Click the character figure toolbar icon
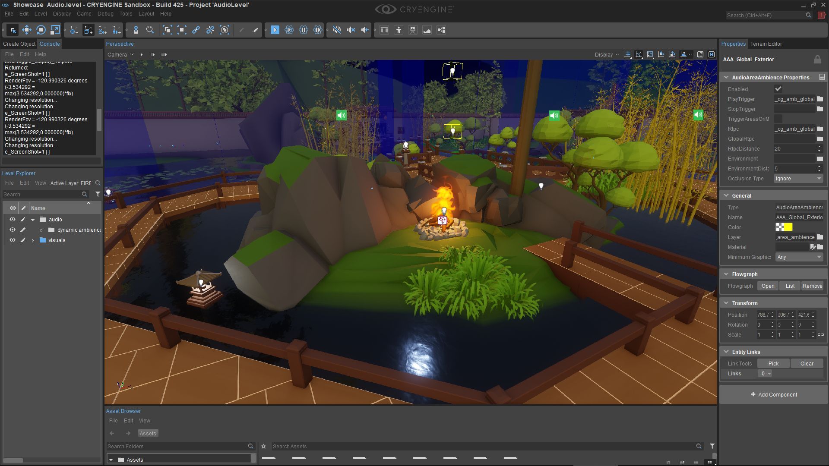This screenshot has height=466, width=829. [x=399, y=30]
